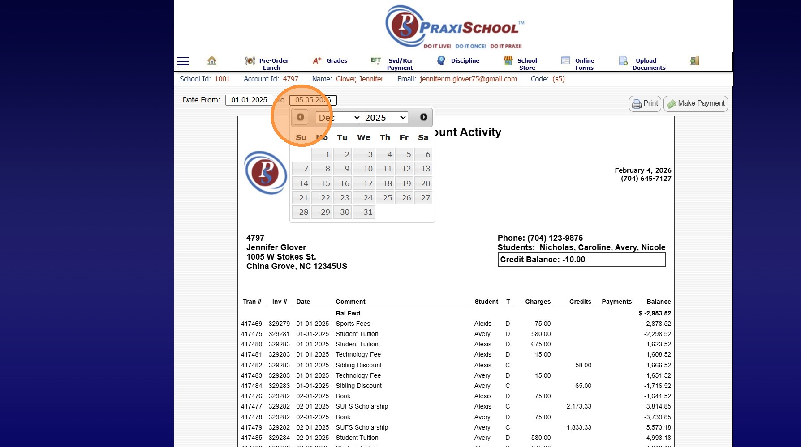Image resolution: width=801 pixels, height=447 pixels.
Task: Open Svd/Rcr Payment menu item
Action: (x=400, y=64)
